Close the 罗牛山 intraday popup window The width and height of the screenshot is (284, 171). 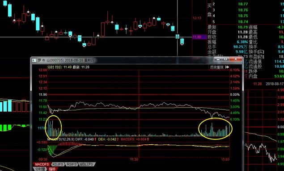[236, 59]
